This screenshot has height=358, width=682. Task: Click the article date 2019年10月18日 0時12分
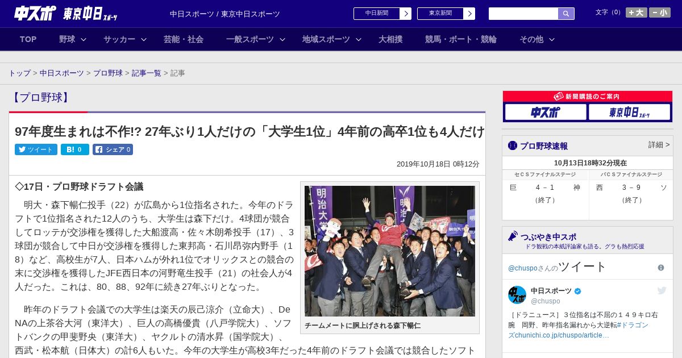438,164
